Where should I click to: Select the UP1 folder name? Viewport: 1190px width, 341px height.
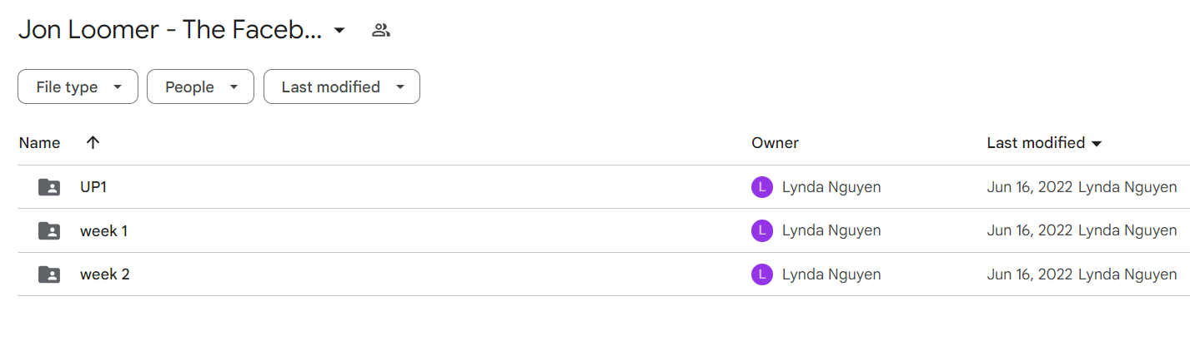93,187
